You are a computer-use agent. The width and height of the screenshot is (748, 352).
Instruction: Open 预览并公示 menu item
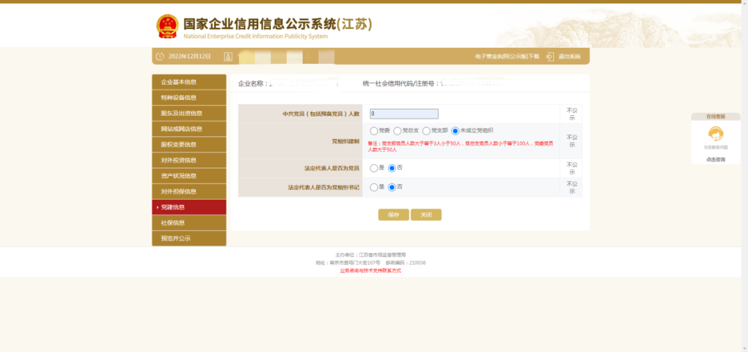[x=189, y=238]
